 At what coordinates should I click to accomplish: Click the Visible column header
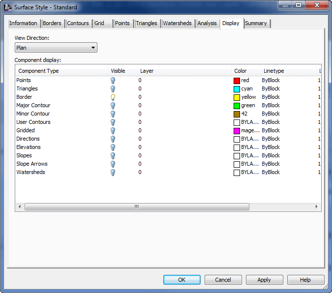click(122, 71)
